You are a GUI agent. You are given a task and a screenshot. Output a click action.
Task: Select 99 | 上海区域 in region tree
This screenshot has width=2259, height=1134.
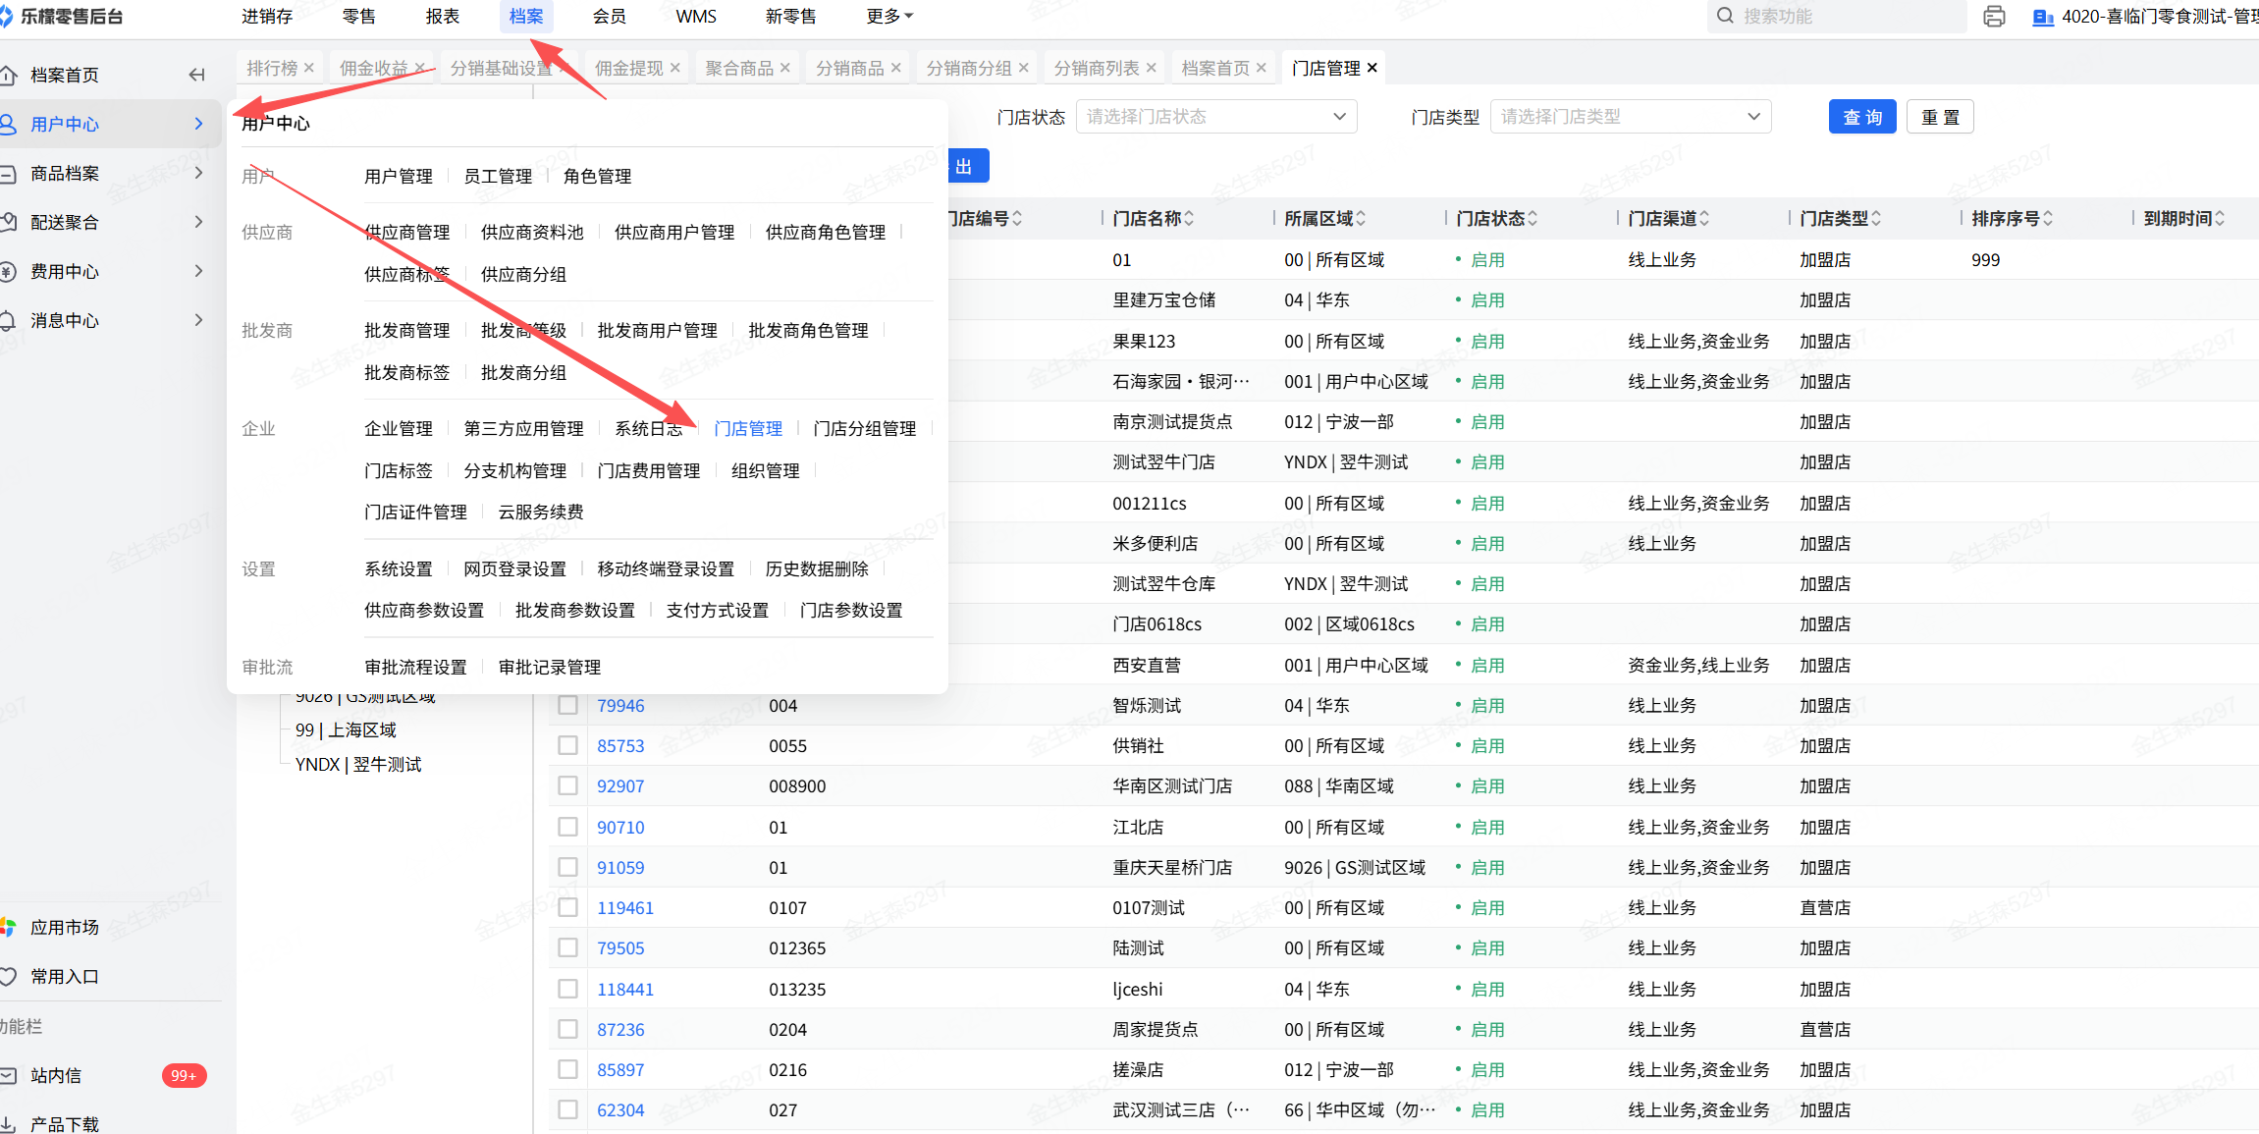(346, 729)
